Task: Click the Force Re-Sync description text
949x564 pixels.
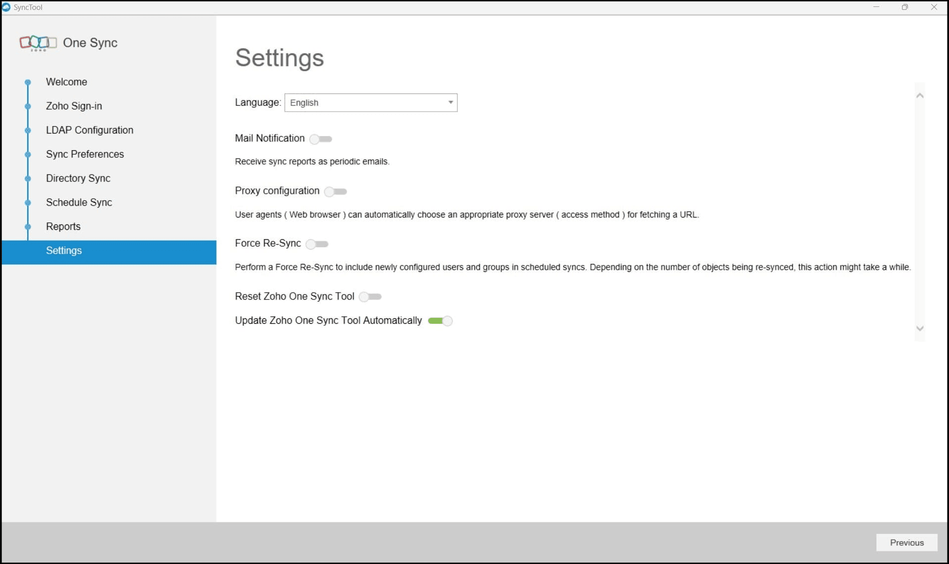Action: click(573, 267)
